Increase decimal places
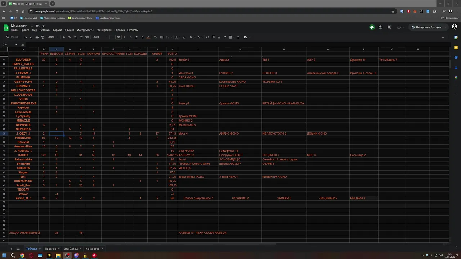The image size is (461, 259). coord(81,37)
